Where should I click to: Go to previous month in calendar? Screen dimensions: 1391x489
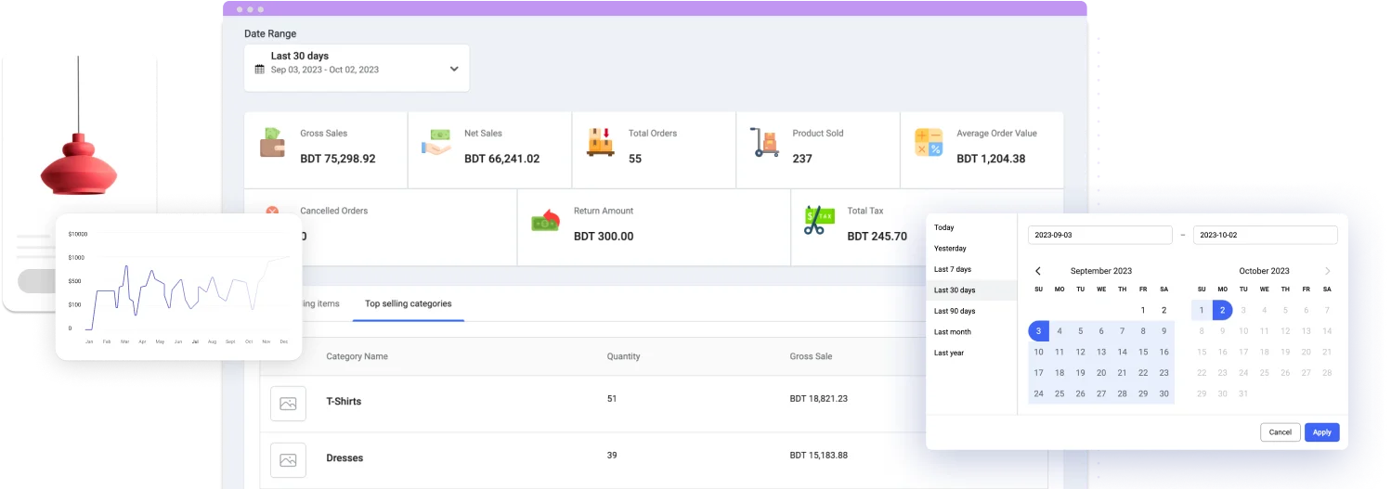(x=1038, y=271)
